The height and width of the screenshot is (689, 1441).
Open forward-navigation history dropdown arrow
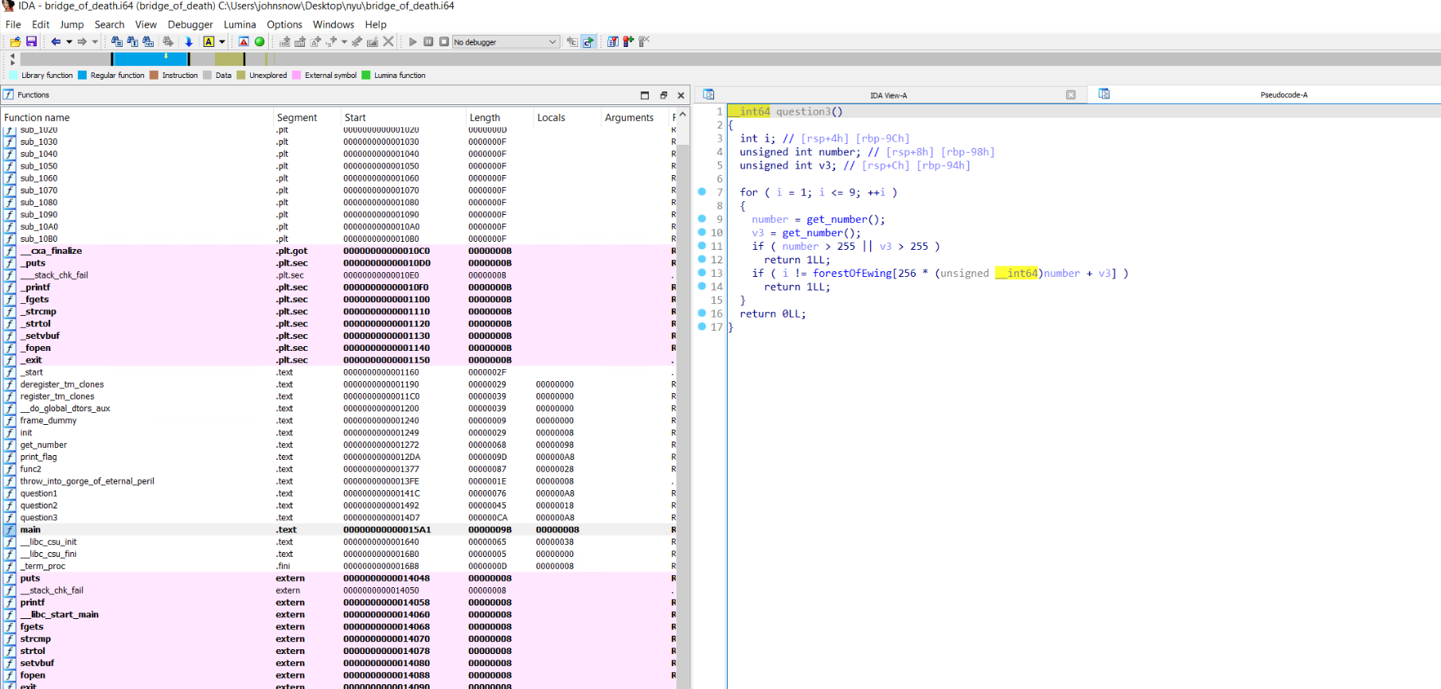pos(95,41)
